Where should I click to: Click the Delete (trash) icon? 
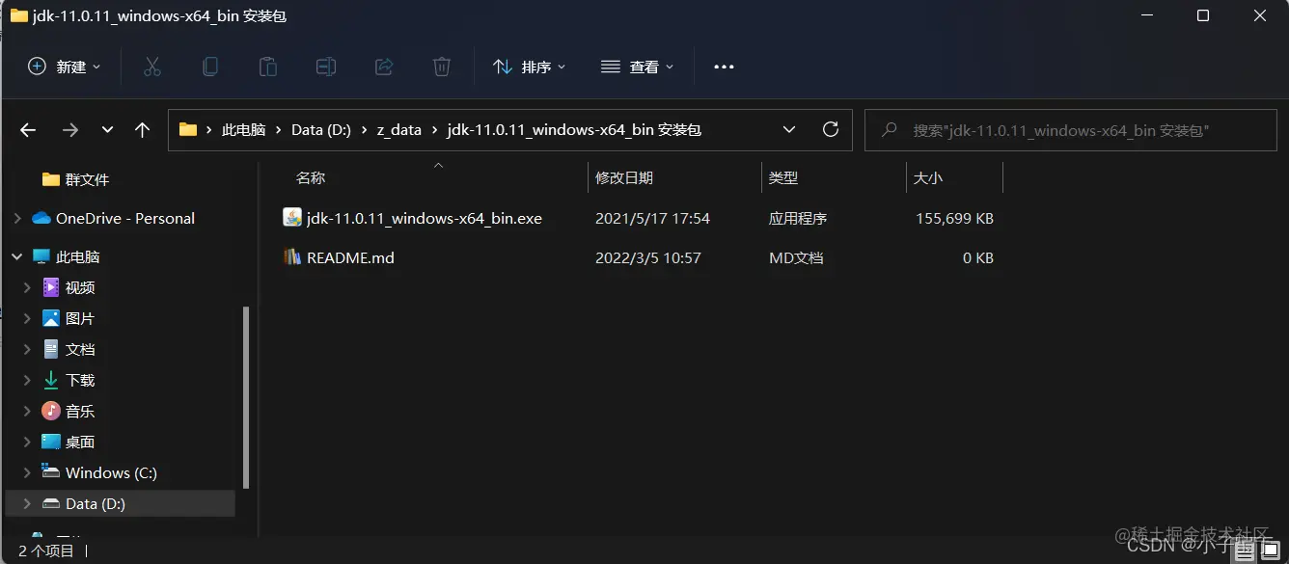(x=441, y=66)
